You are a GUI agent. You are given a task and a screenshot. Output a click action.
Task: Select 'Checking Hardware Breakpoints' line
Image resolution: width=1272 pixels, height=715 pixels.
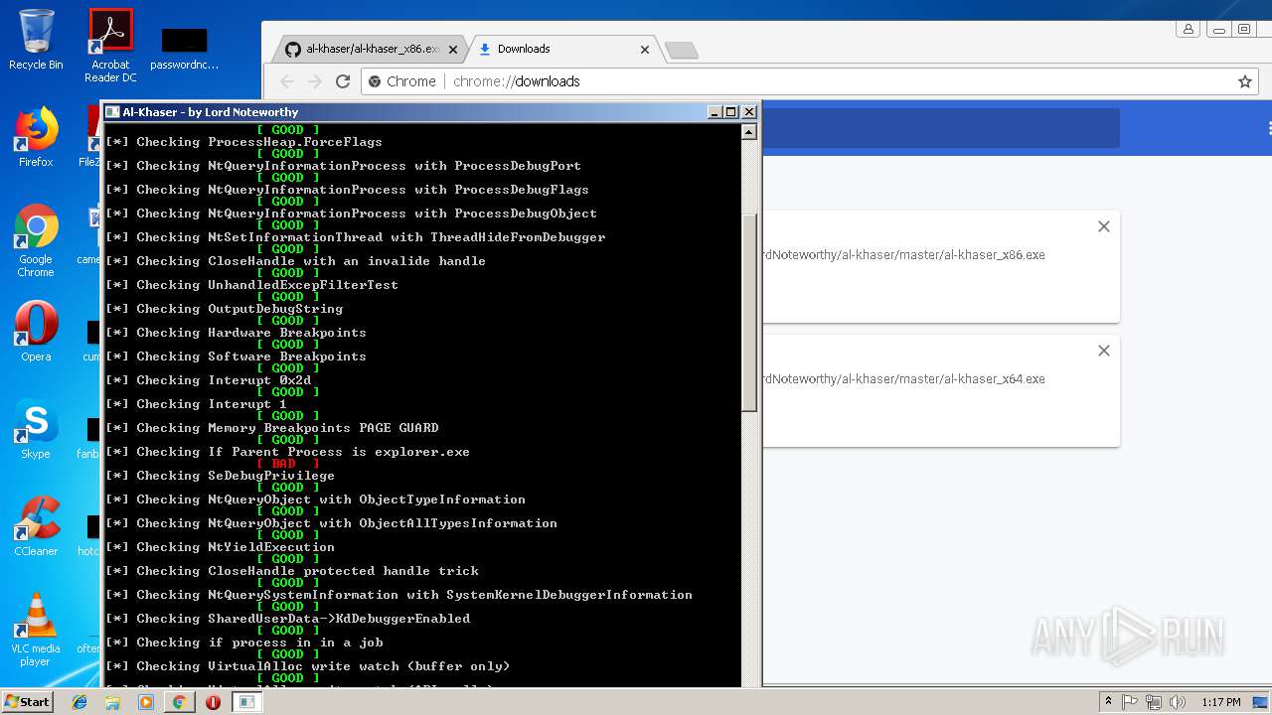coord(236,333)
